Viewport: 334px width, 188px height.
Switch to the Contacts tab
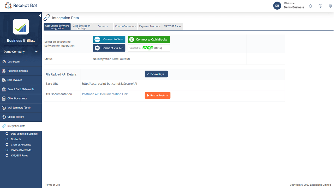(x=103, y=26)
